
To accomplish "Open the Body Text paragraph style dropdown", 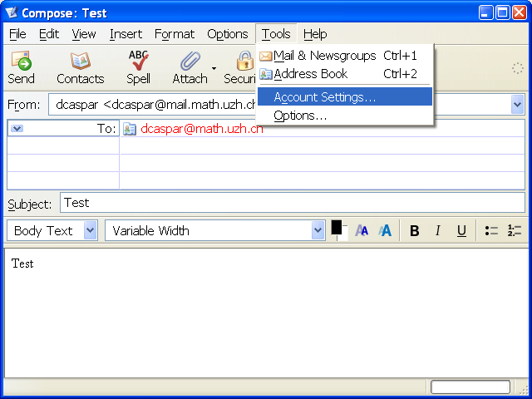I will (52, 231).
